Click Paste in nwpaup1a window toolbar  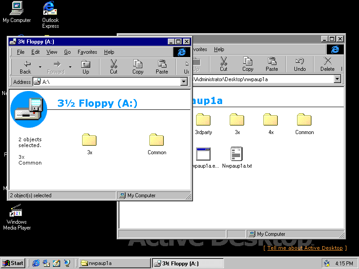[272, 64]
